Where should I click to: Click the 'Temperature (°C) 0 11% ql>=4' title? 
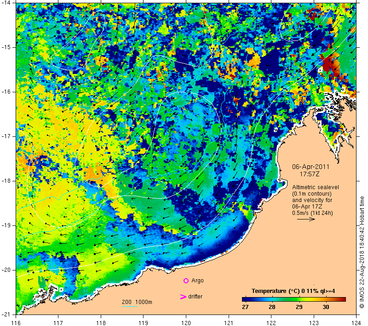point(293,291)
